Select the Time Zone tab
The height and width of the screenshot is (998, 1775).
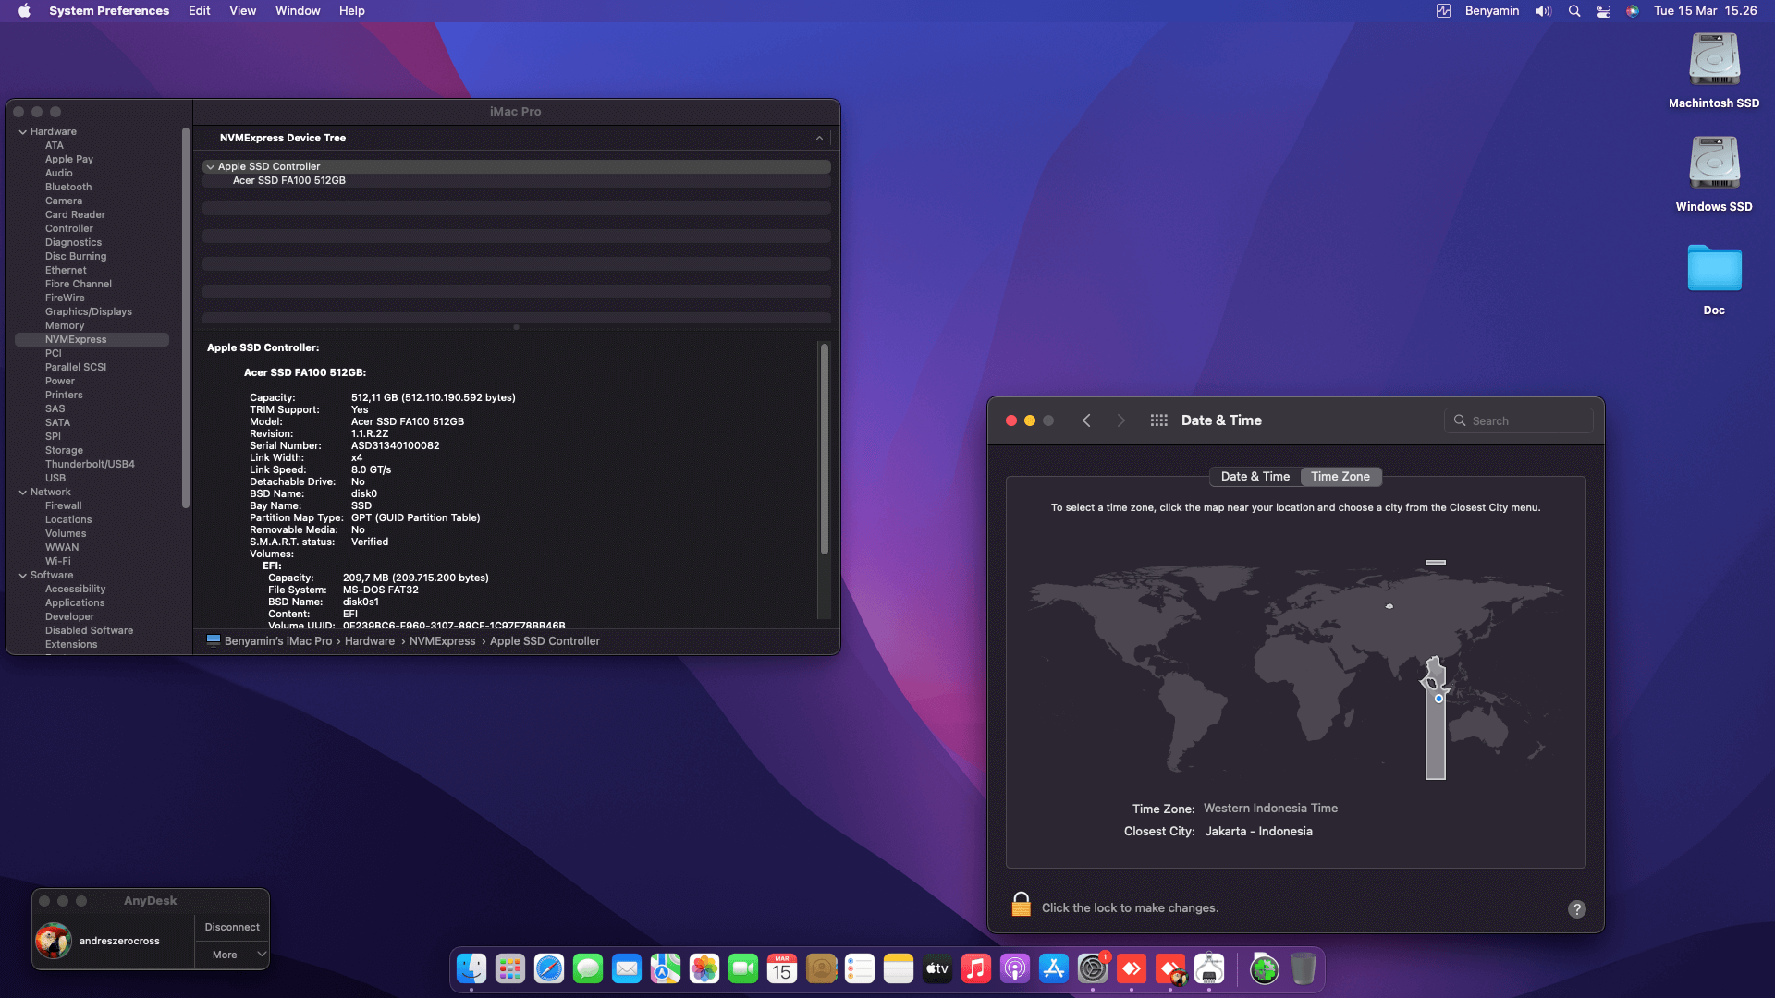click(x=1340, y=477)
